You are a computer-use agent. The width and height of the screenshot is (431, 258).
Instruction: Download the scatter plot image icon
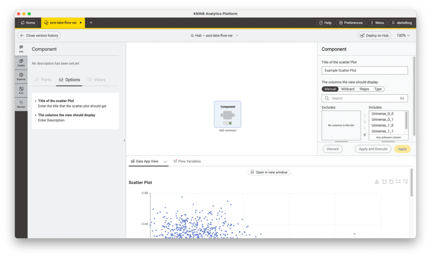[377, 182]
